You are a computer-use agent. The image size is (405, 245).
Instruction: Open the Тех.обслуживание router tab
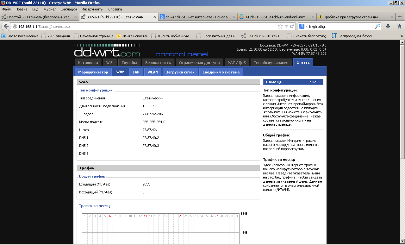pyautogui.click(x=271, y=63)
